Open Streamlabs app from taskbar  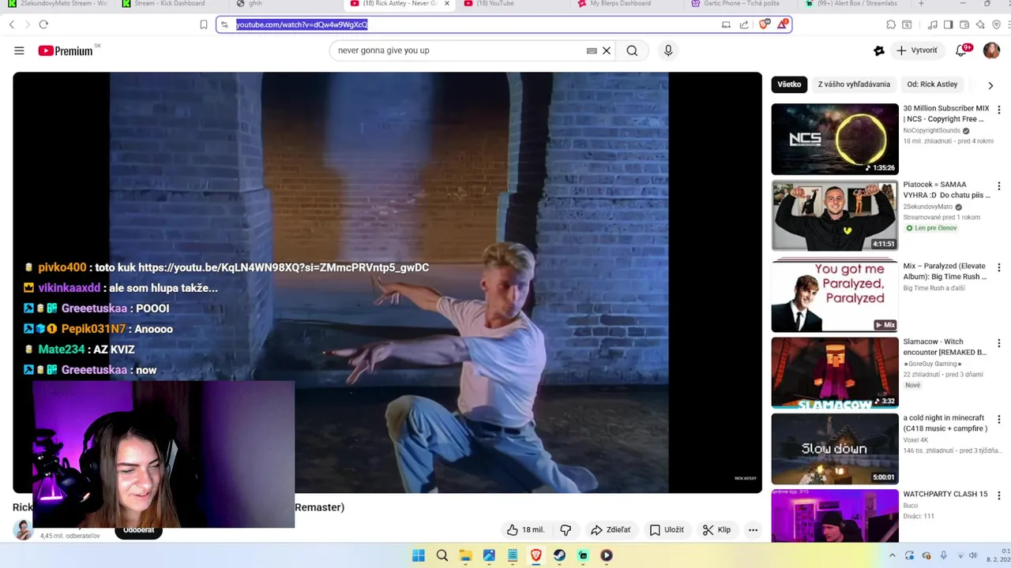coord(583,555)
